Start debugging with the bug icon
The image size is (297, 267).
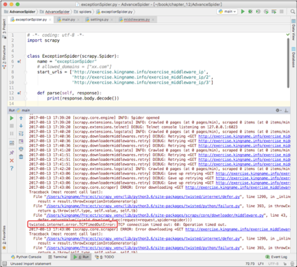[250, 11]
